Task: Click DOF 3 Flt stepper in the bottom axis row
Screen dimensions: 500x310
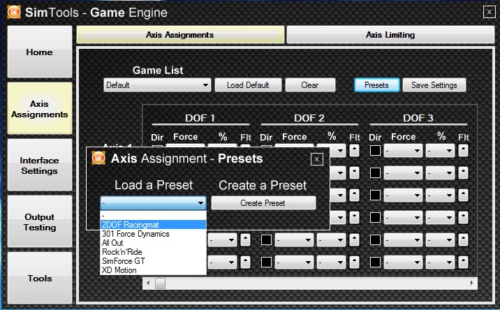Action: pos(463,262)
